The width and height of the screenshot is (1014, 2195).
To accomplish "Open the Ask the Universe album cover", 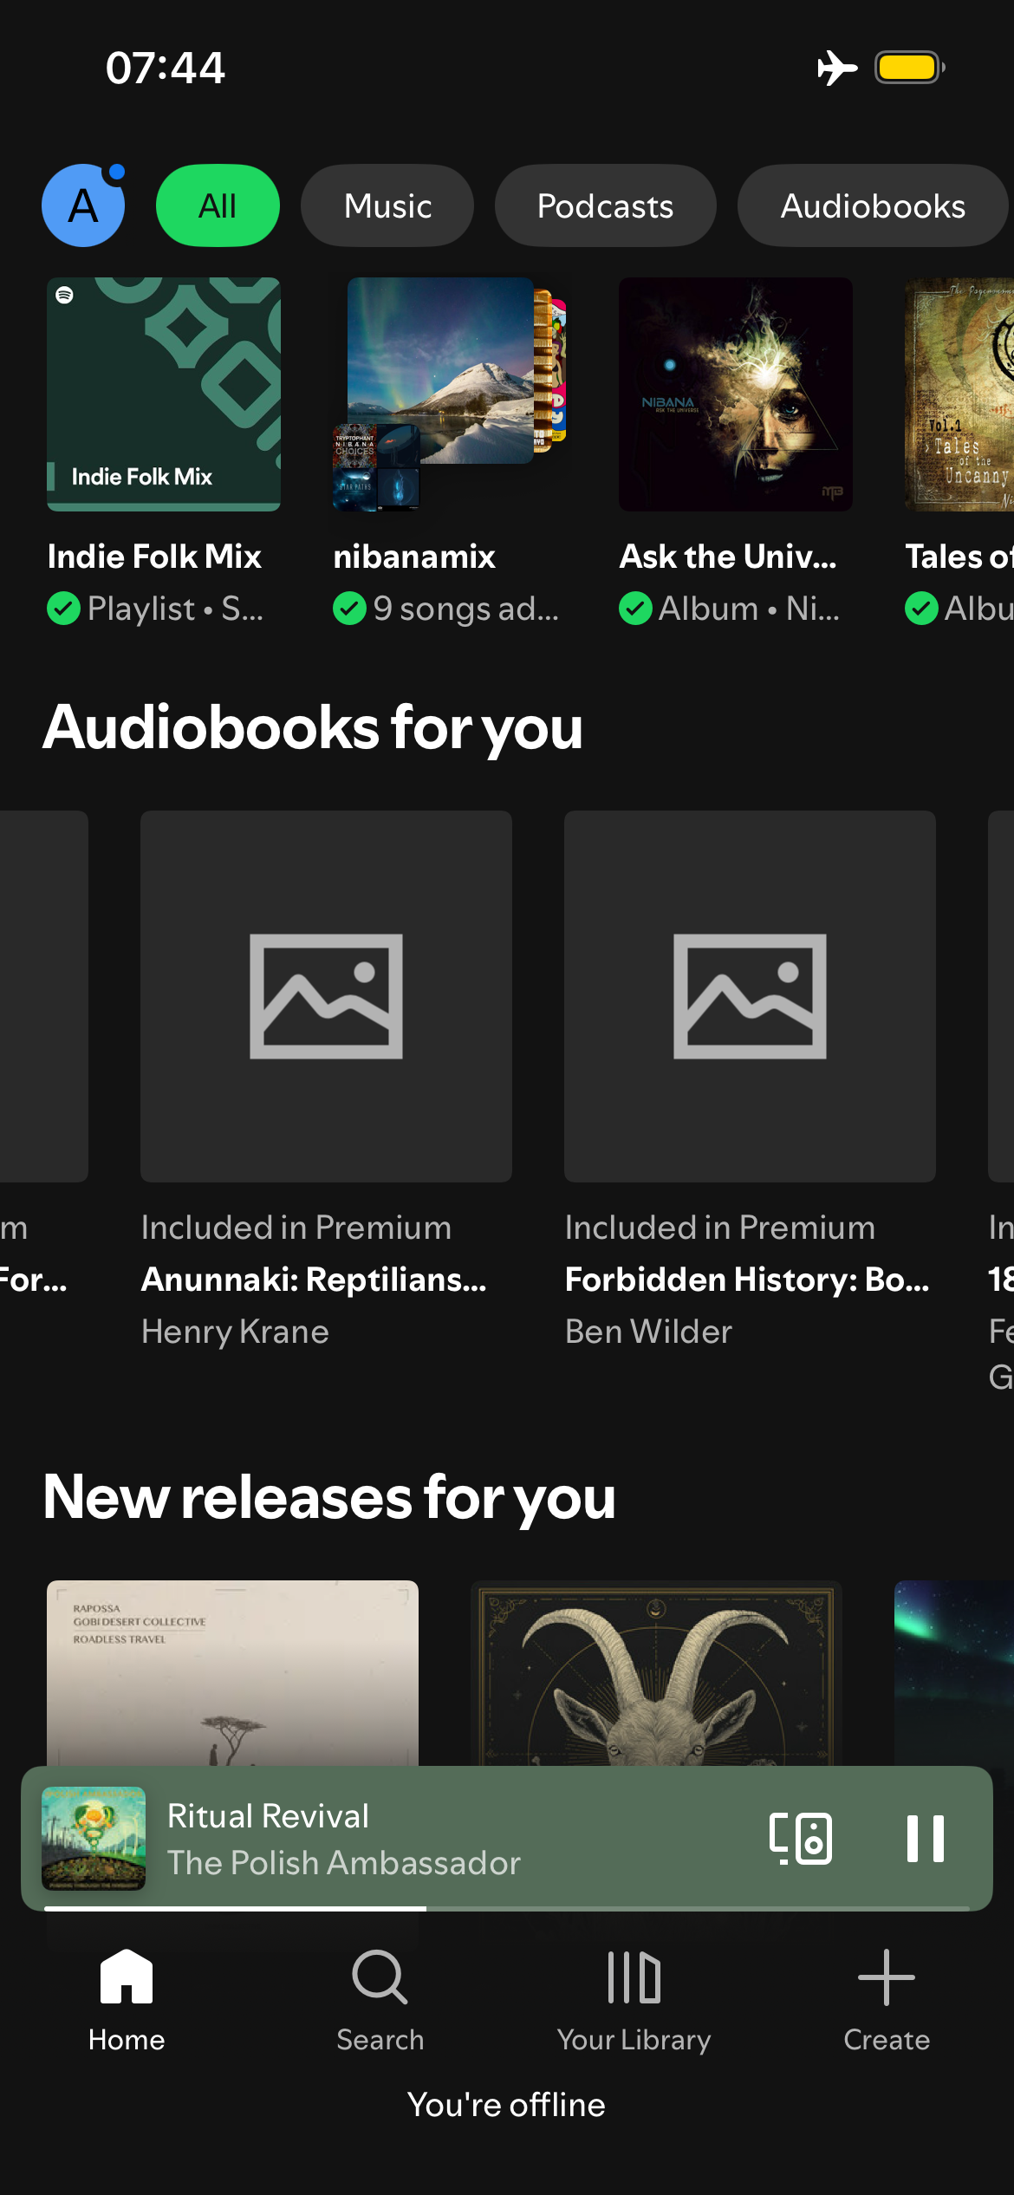I will click(x=735, y=394).
